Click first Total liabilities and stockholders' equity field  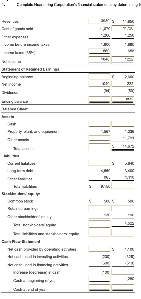(99, 232)
